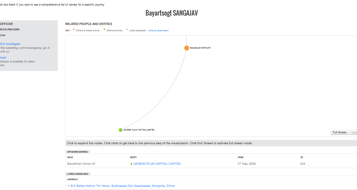357x190 pixels.
Task: Open the E-4 Selbe Hothon address link
Action: coord(123,186)
